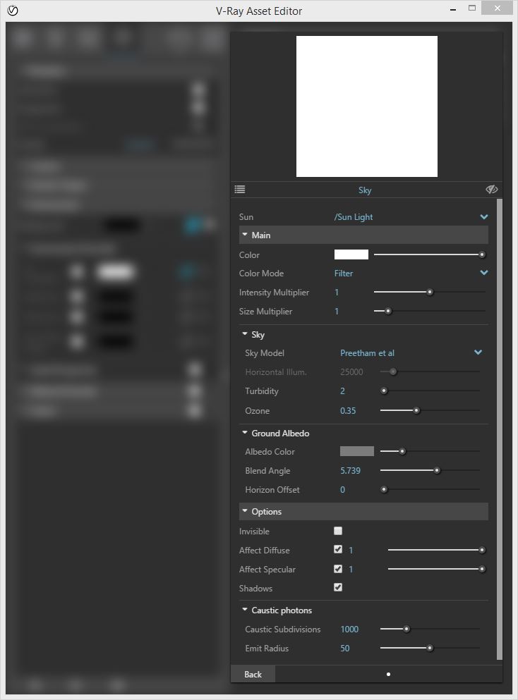This screenshot has height=700, width=518.
Task: Click the Blend Angle value field
Action: 350,470
